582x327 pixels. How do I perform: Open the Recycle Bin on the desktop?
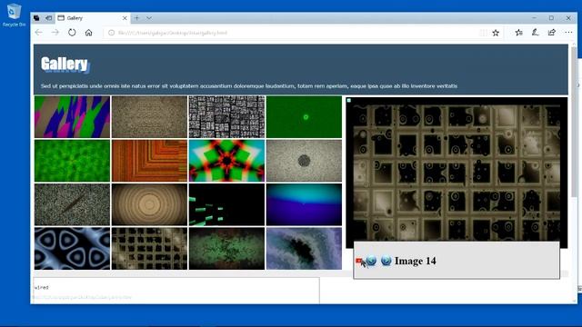(x=14, y=15)
